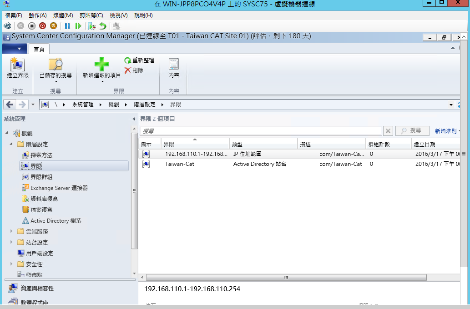Expand the 站台設定 folder
The height and width of the screenshot is (309, 470).
point(11,242)
